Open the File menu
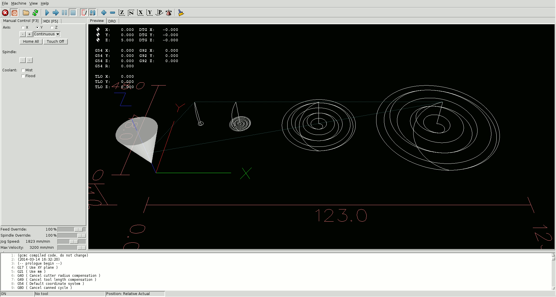This screenshot has width=556, height=297. [x=5, y=3]
